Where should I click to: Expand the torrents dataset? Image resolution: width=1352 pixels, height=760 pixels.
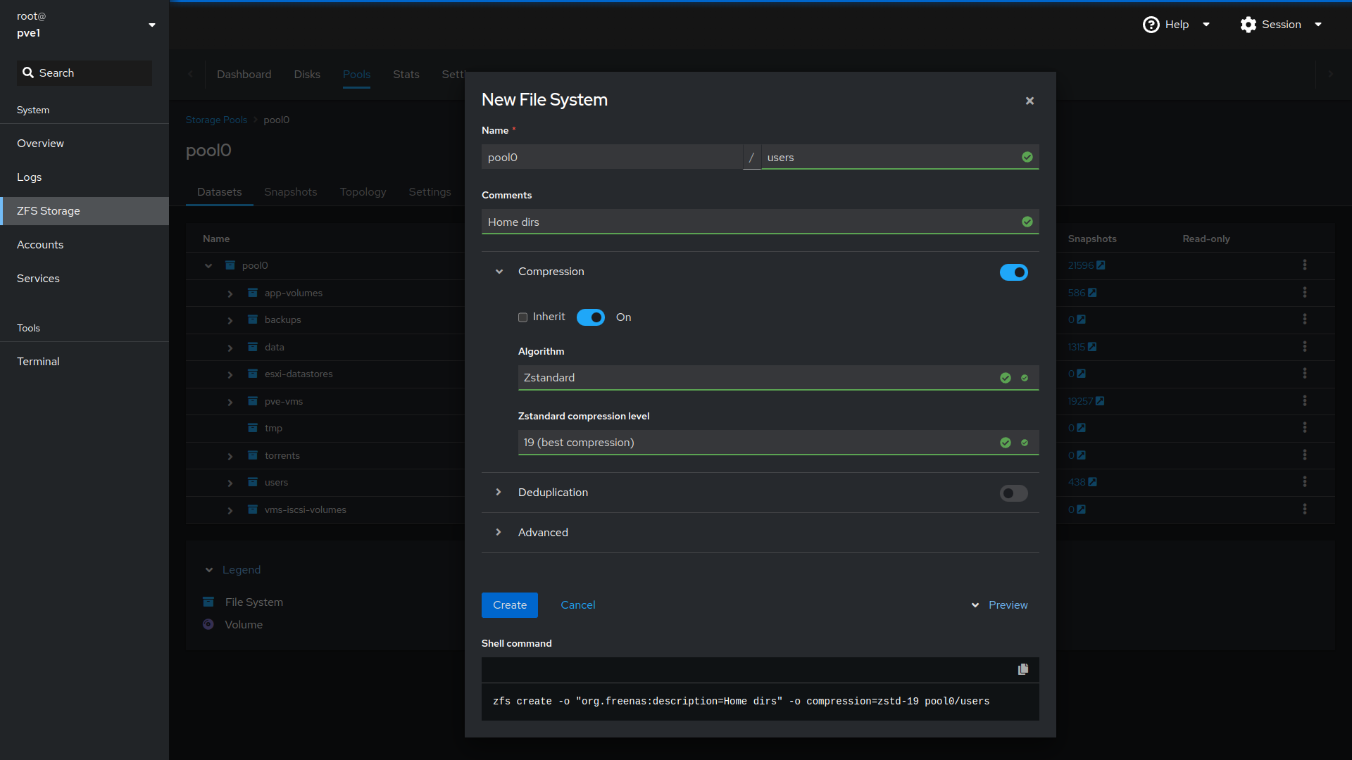click(230, 456)
